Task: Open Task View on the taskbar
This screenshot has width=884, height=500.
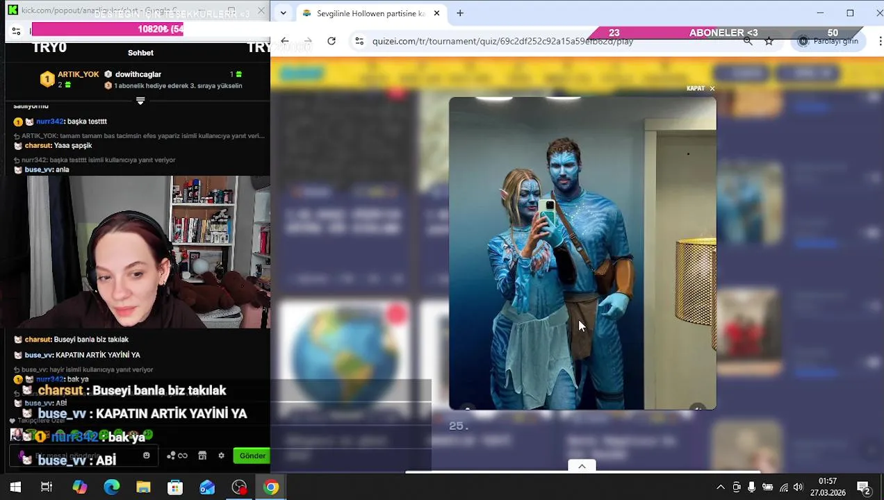Action: tap(47, 487)
